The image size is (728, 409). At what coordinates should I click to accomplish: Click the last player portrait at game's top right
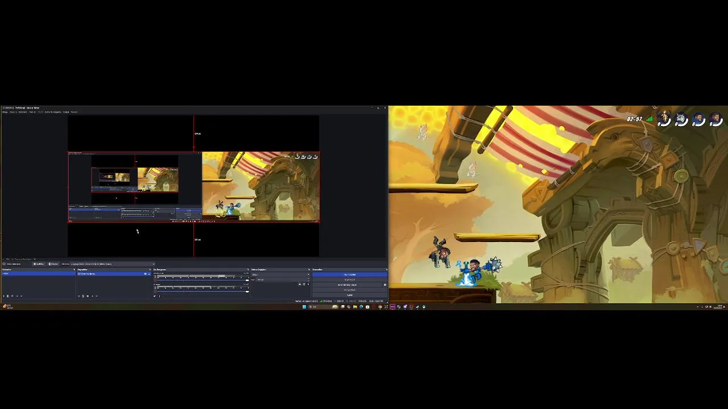[716, 119]
